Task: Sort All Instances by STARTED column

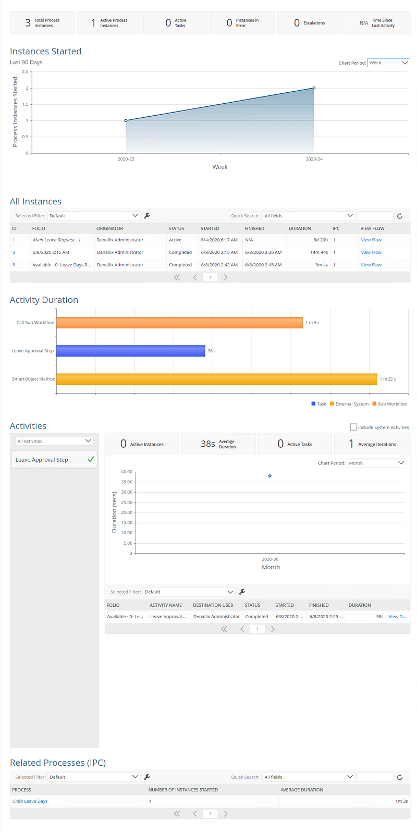Action: pos(210,229)
